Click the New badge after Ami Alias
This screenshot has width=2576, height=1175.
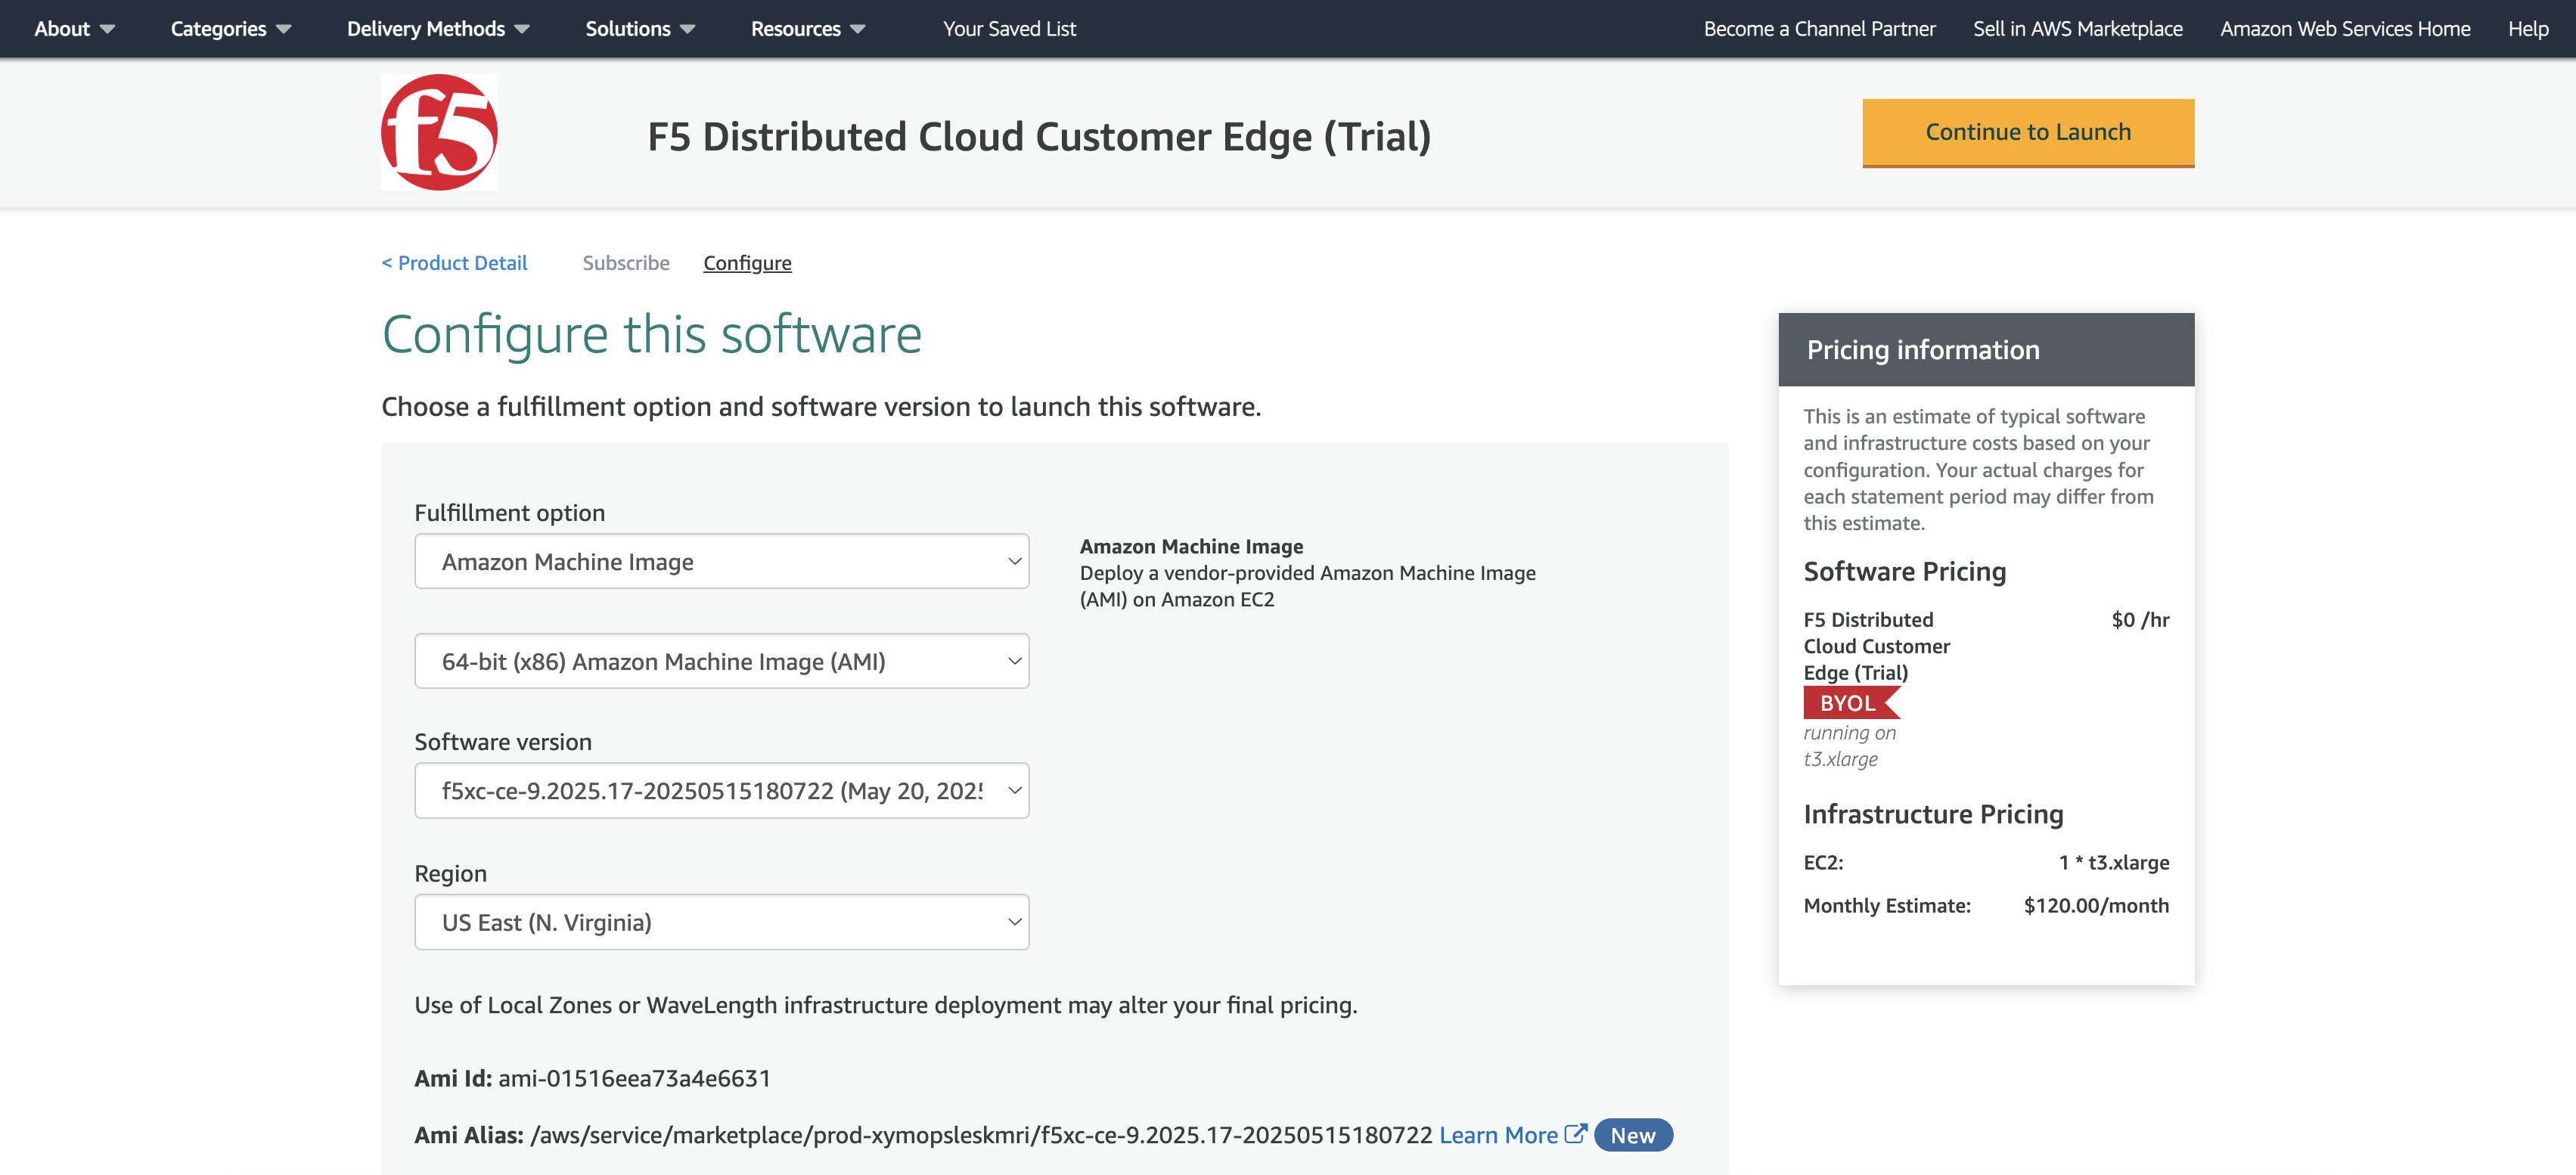click(1633, 1135)
